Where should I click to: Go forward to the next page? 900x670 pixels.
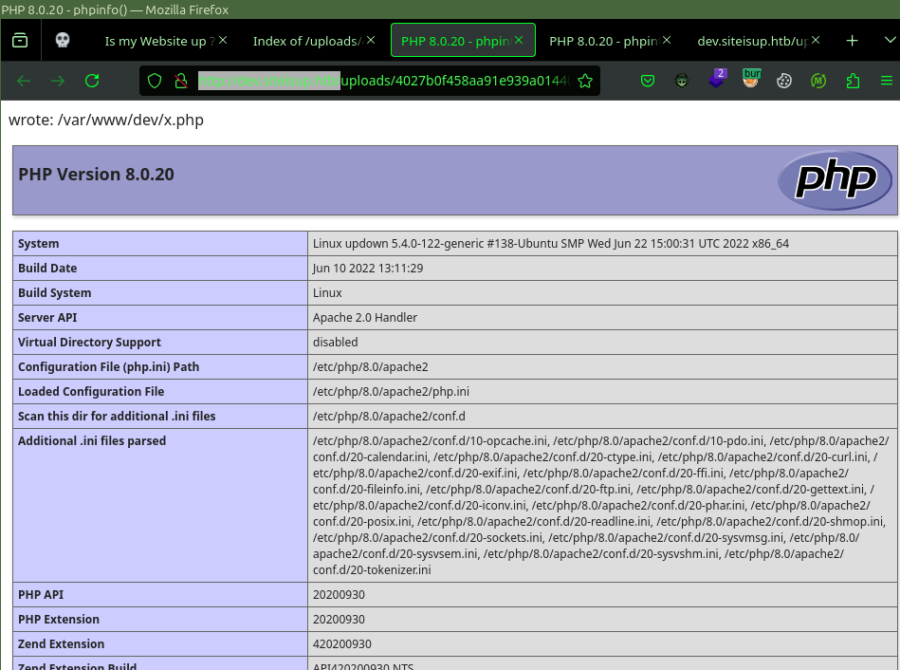pos(58,81)
